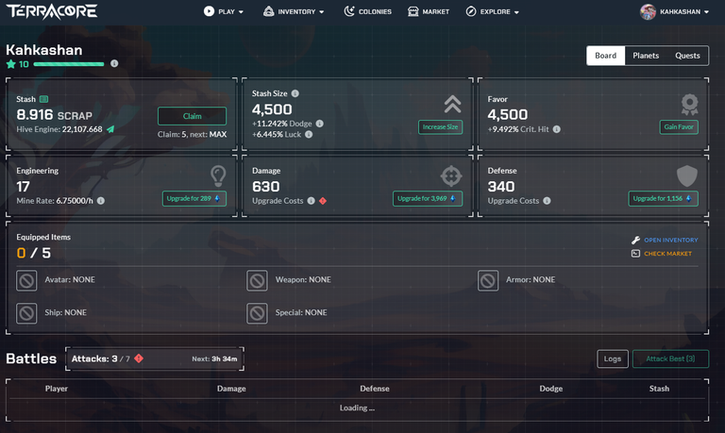
Task: Click the Favor badge icon
Action: click(x=689, y=105)
